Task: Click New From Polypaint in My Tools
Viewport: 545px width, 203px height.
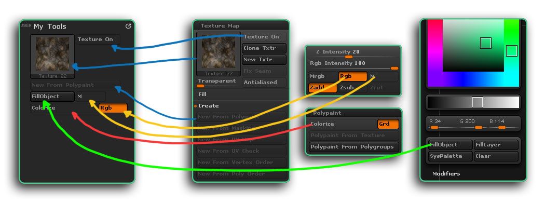Action: point(75,85)
